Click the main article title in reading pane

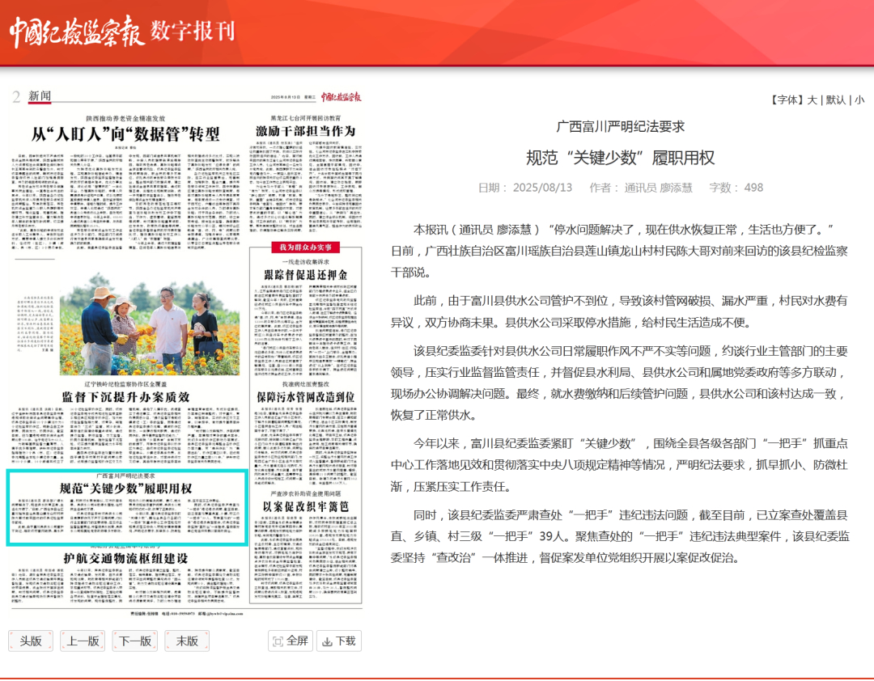621,158
